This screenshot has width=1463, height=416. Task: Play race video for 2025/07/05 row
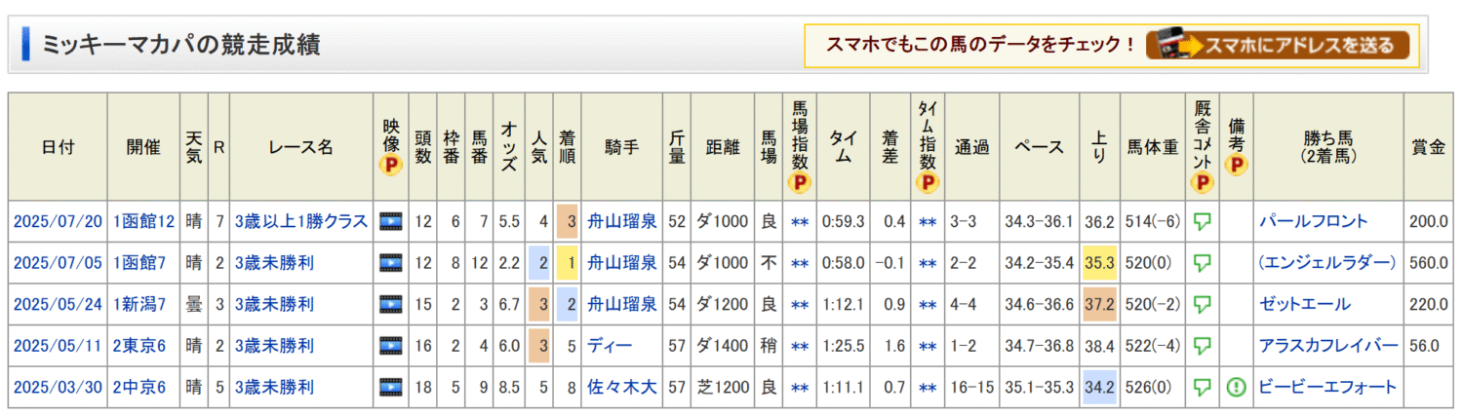point(391,263)
